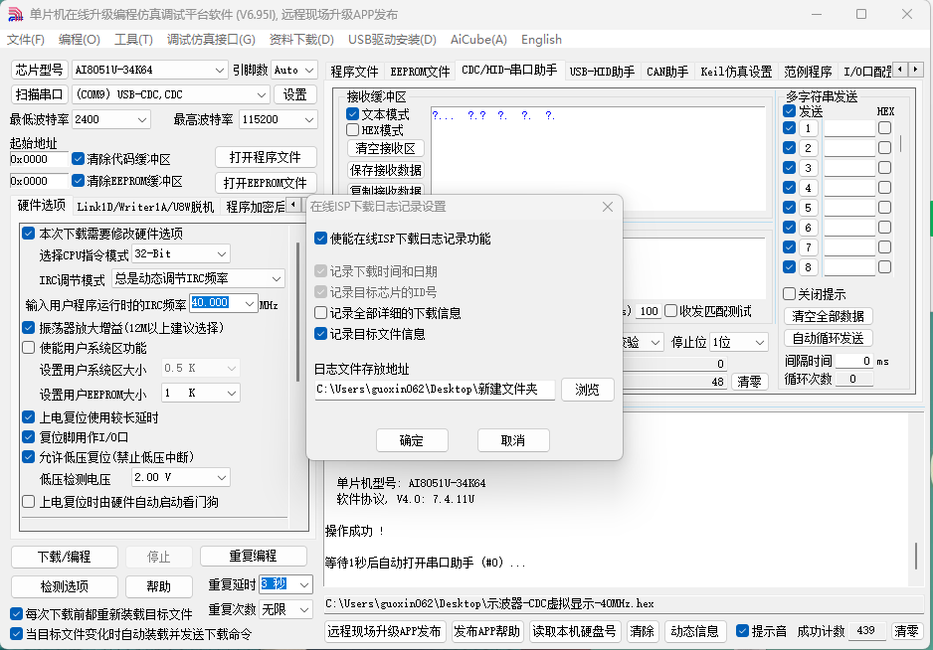Expand the 选择CPU指令模式 dropdown

pos(221,254)
